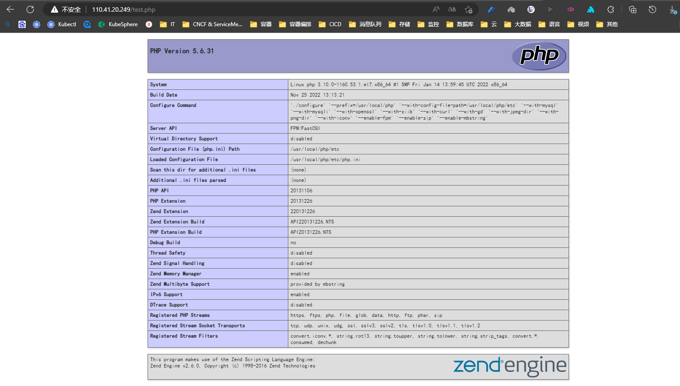
Task: Go back to the previous page
Action: 10,9
